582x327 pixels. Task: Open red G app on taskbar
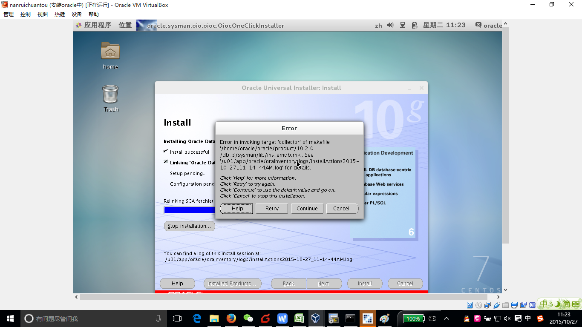coord(265,318)
